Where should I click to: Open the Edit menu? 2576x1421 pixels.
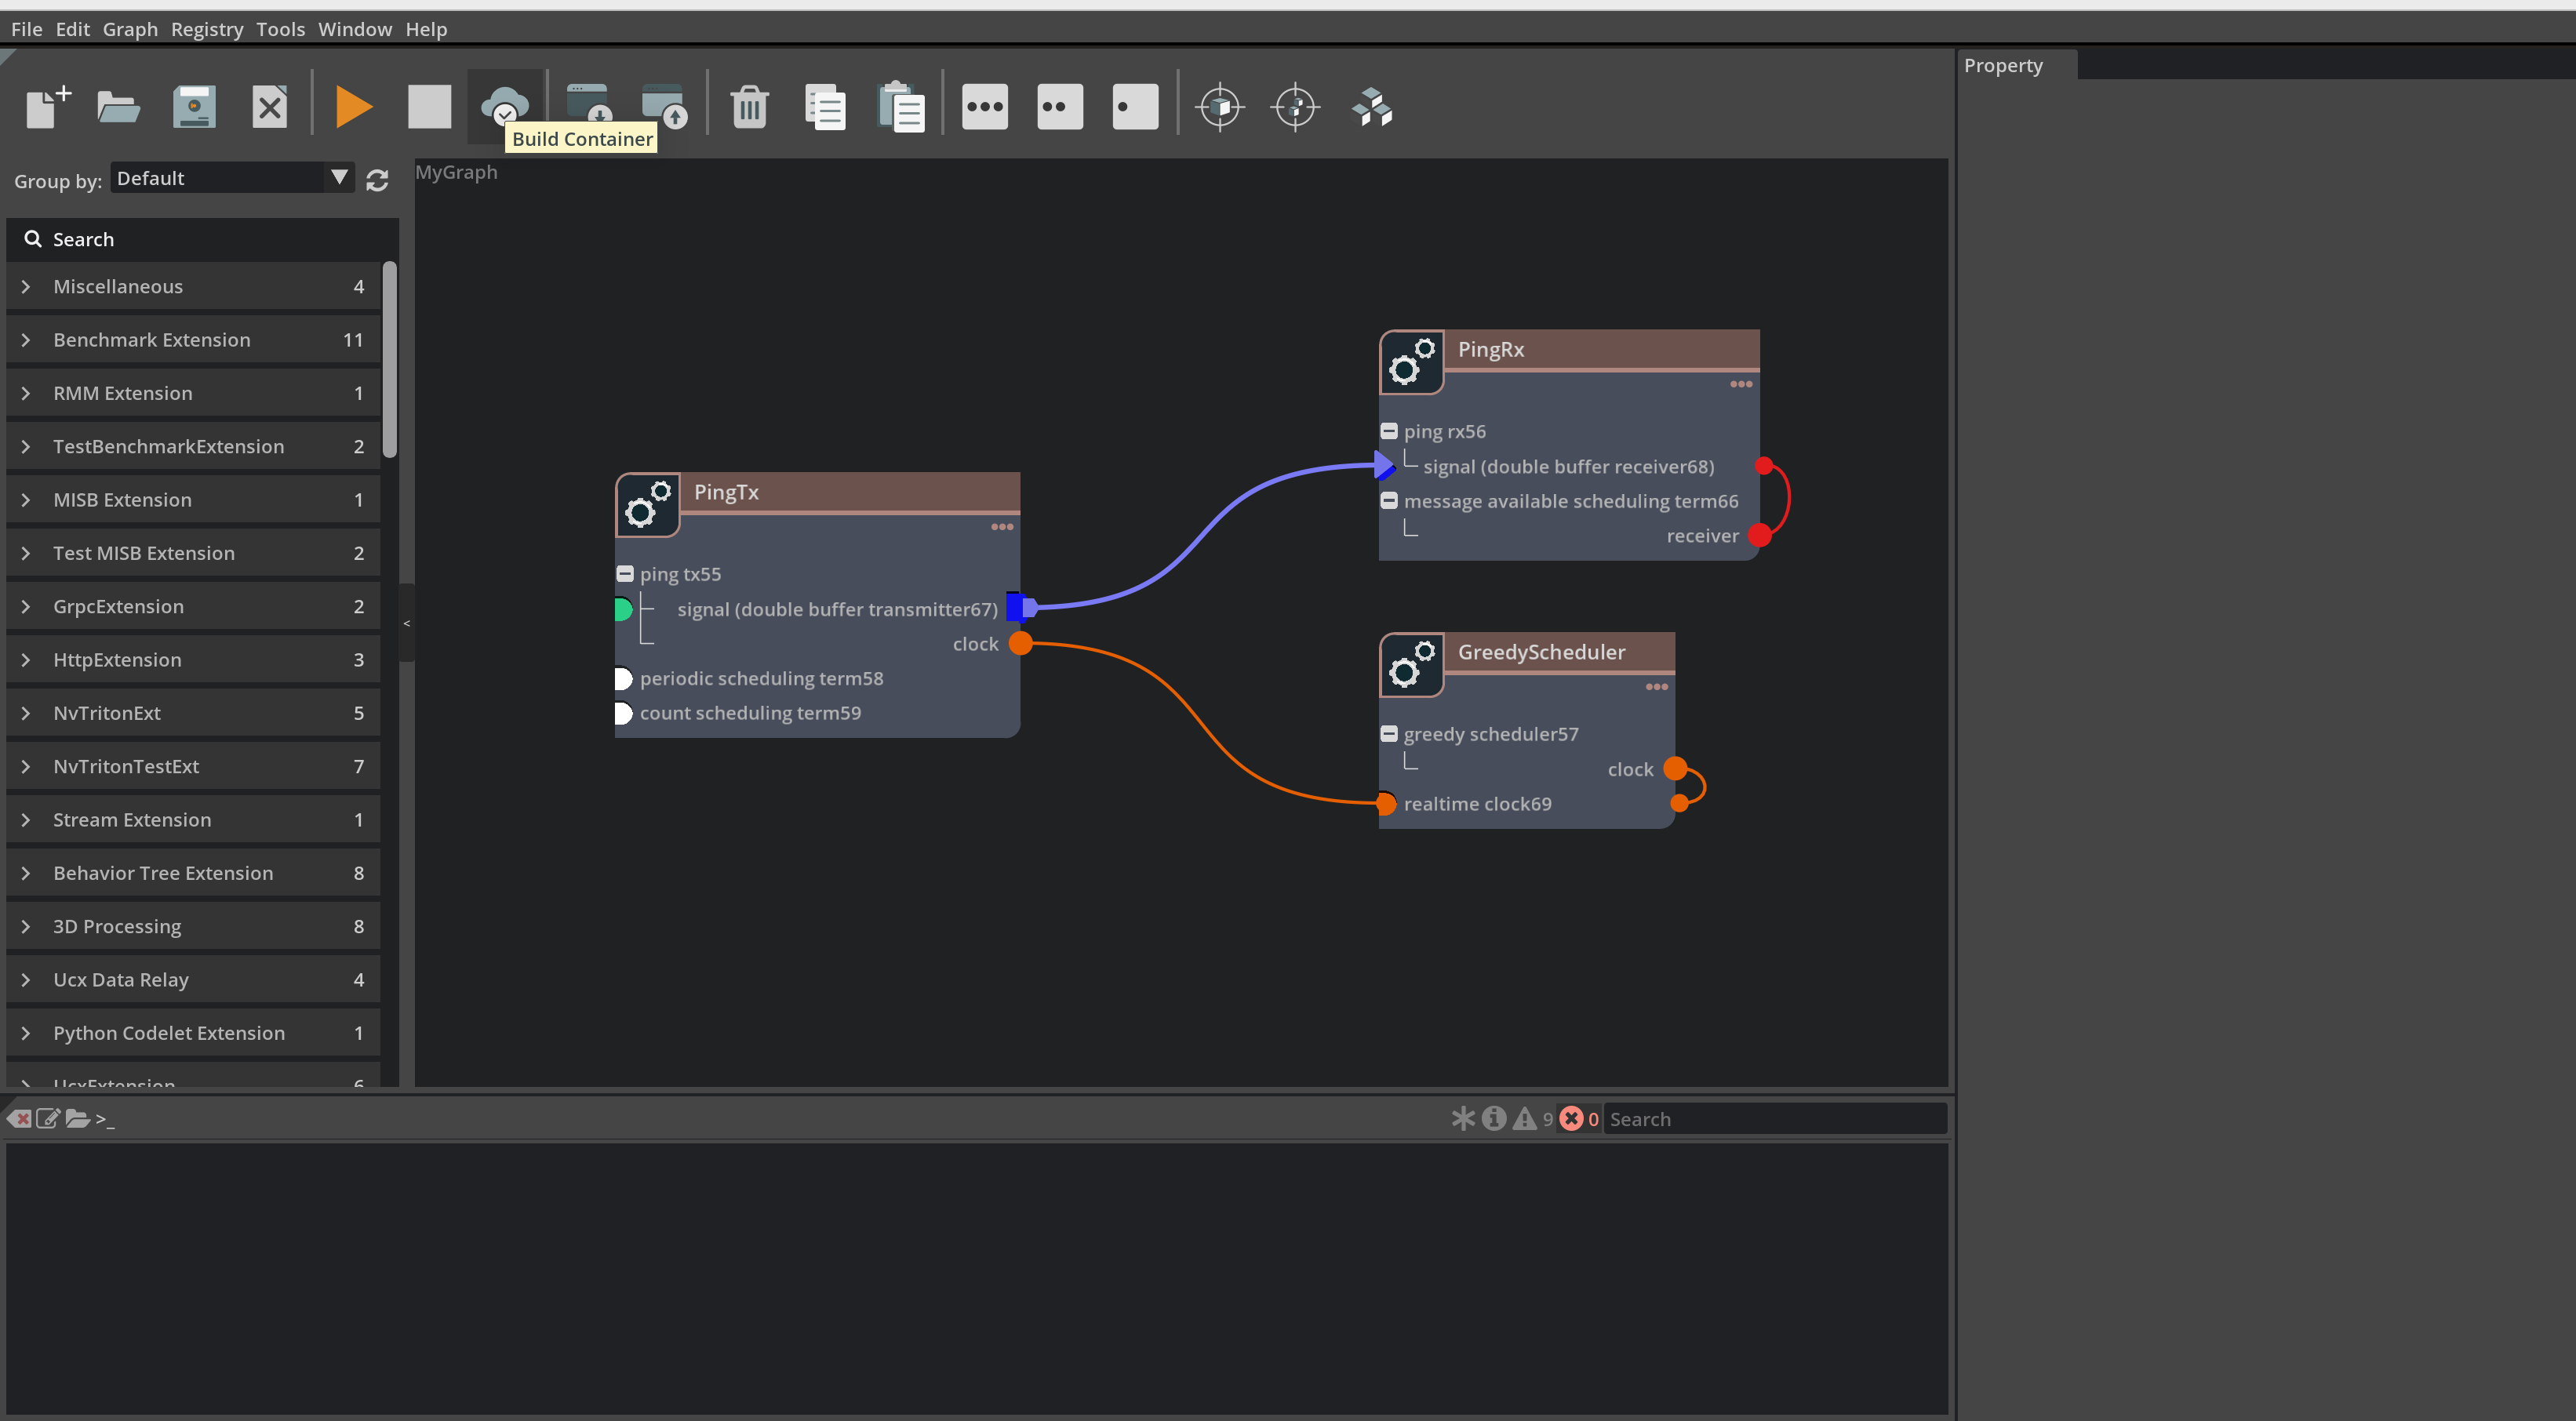[72, 29]
